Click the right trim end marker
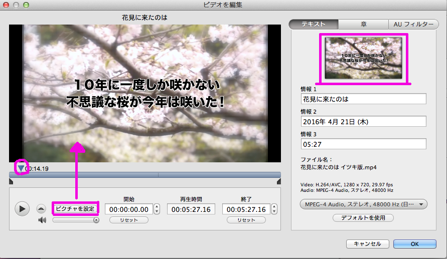The width and height of the screenshot is (447, 259). pyautogui.click(x=278, y=182)
